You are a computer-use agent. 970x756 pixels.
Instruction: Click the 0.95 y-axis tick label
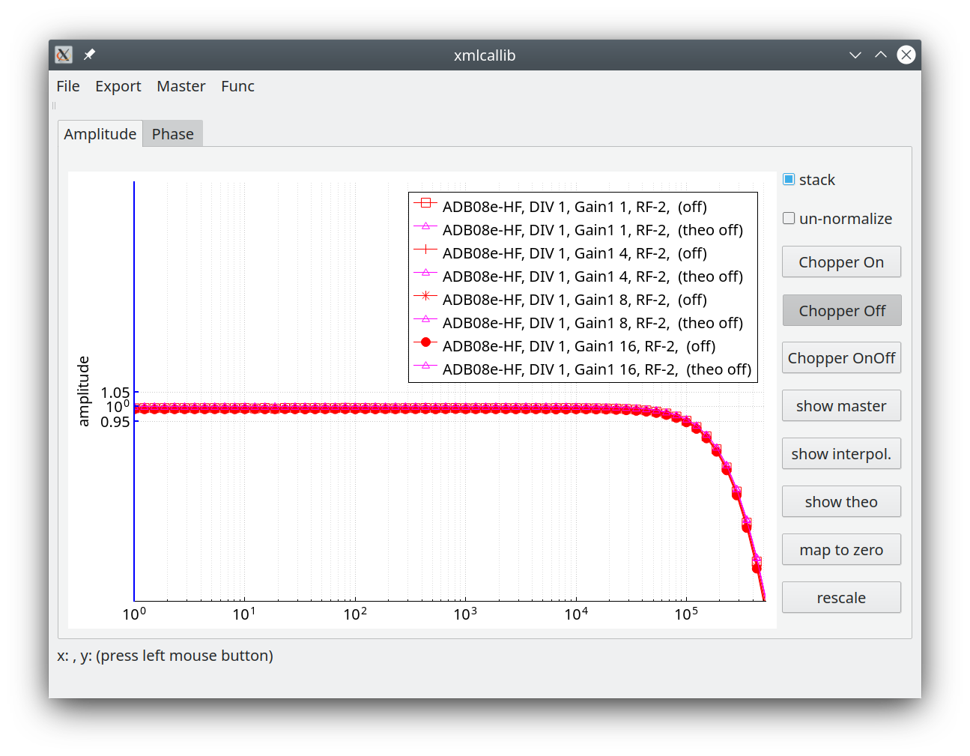[x=115, y=422]
